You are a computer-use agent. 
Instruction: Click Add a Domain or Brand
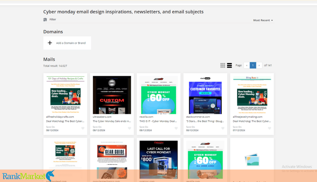pos(71,43)
